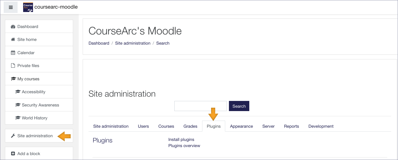Open the Accessibility course
The width and height of the screenshot is (398, 160).
(39, 92)
